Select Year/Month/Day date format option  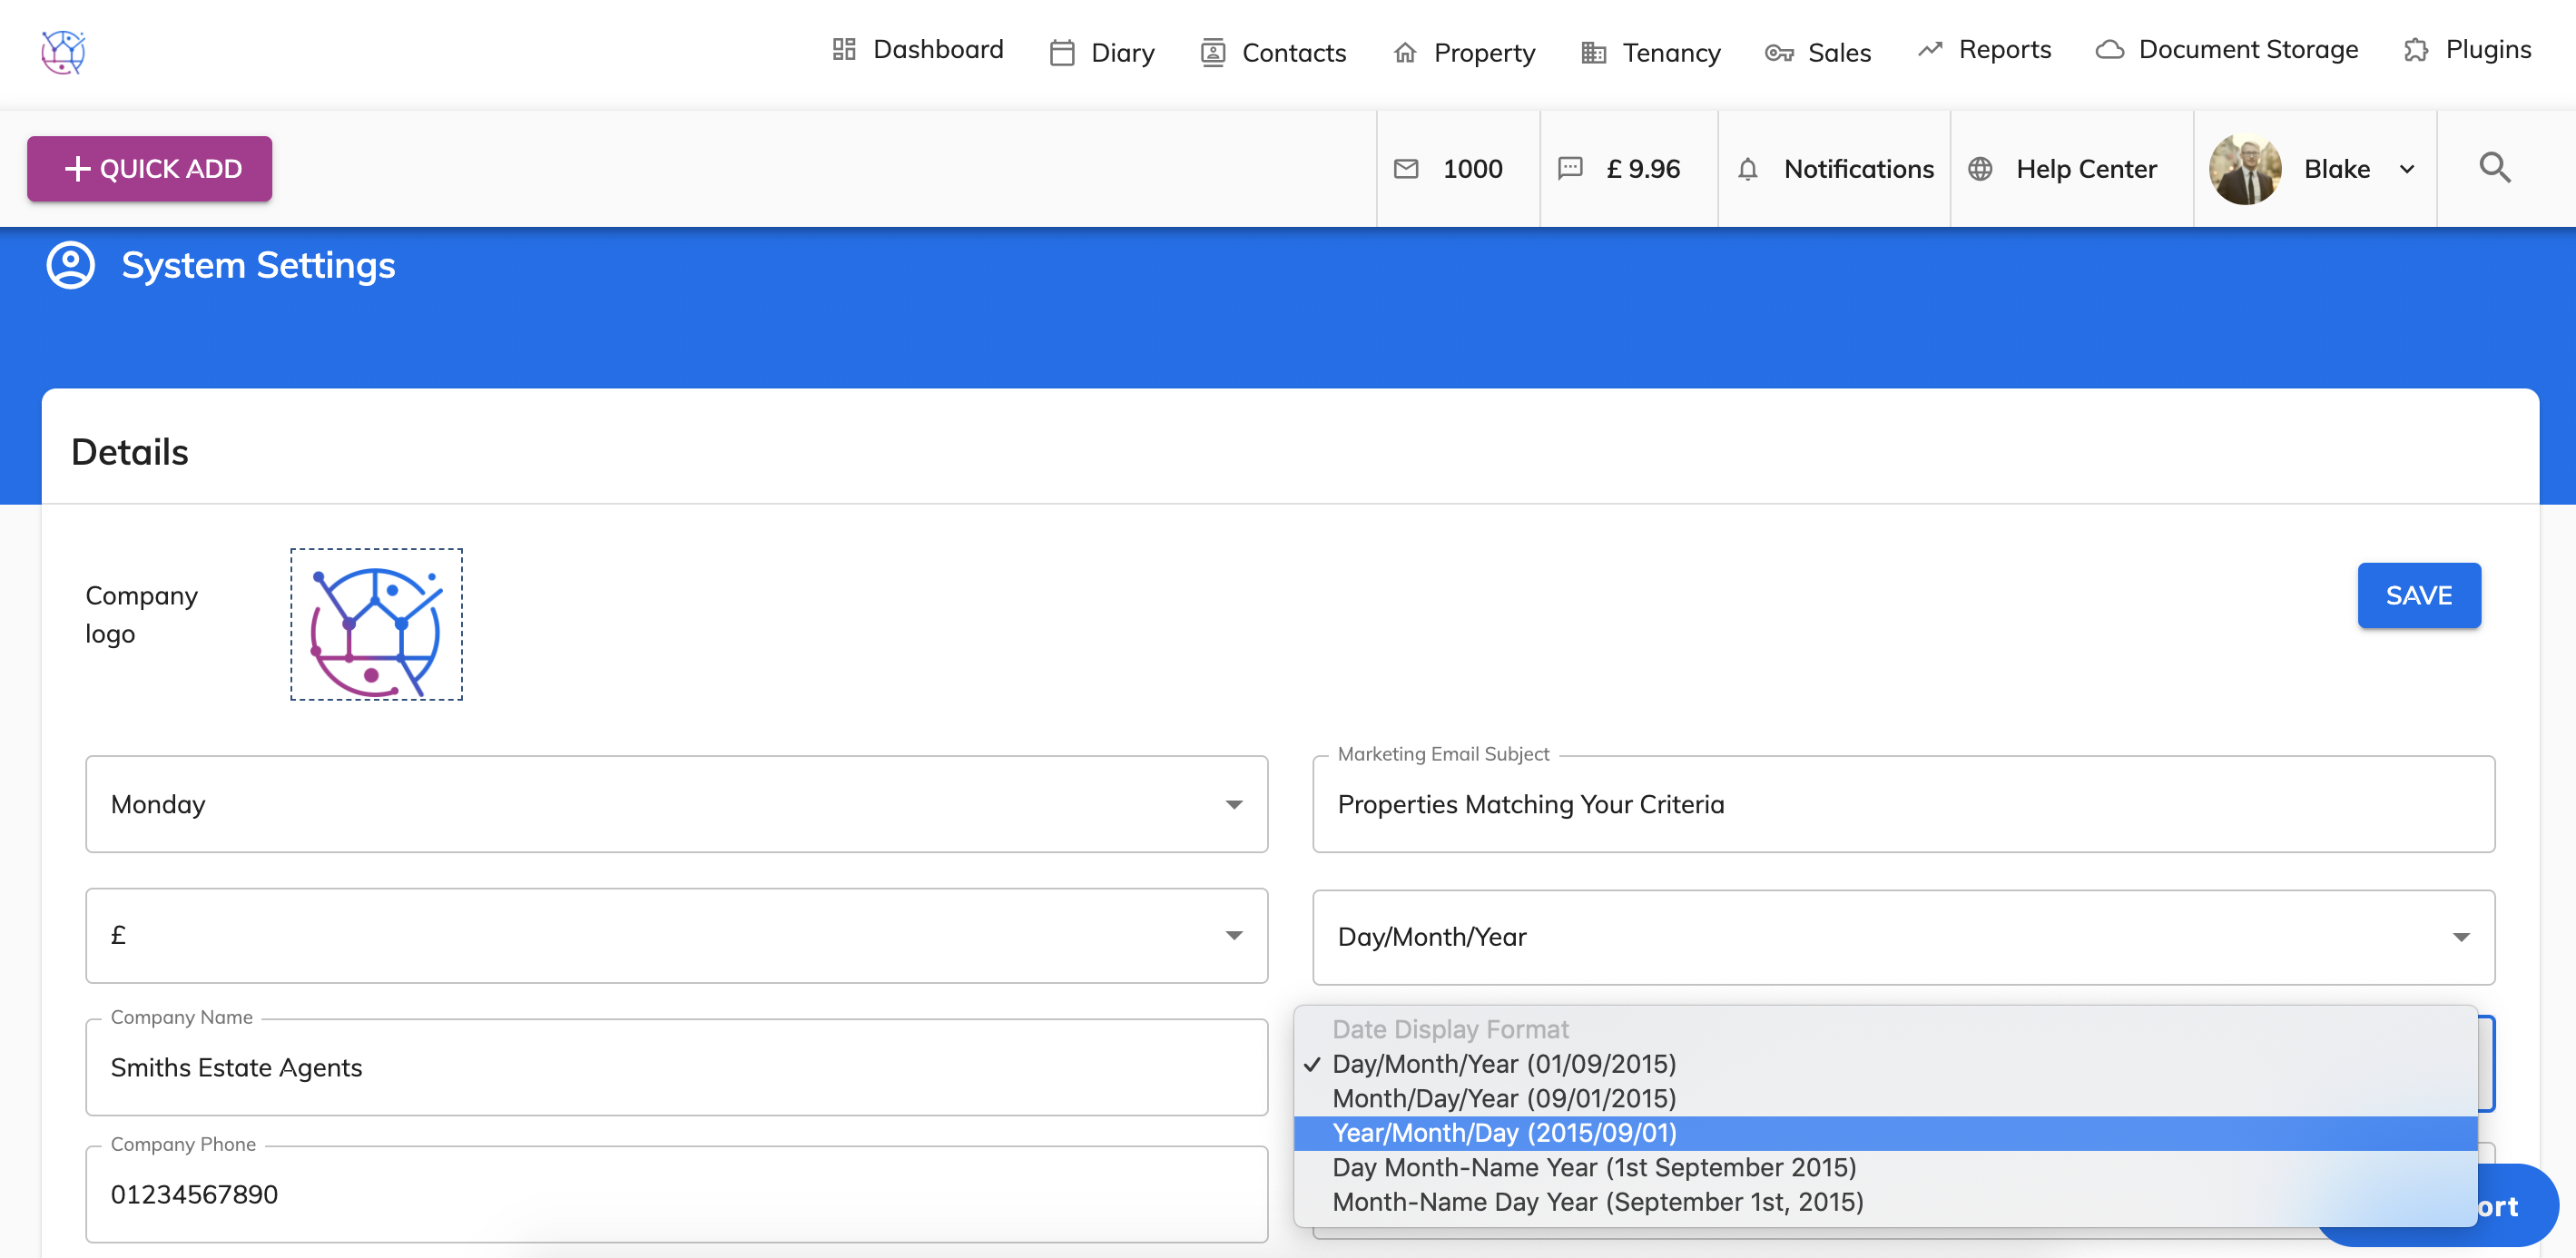(x=1504, y=1133)
